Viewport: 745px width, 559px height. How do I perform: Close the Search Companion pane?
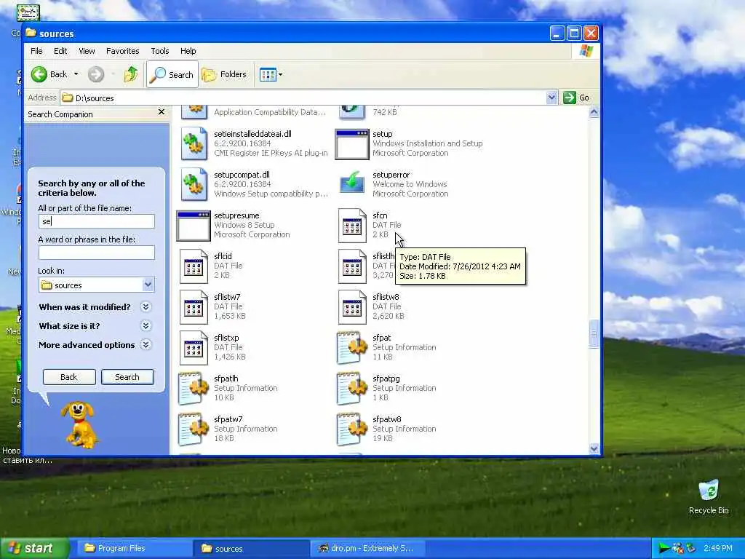tap(161, 111)
